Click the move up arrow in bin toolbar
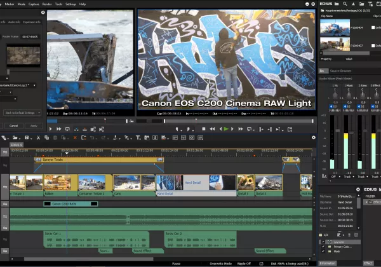This screenshot has width=381, height=267. pos(353,4)
